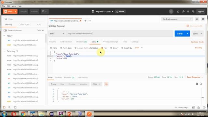Open the New button dropdown arrow
This screenshot has height=117, width=208.
pyautogui.click(x=15, y=12)
